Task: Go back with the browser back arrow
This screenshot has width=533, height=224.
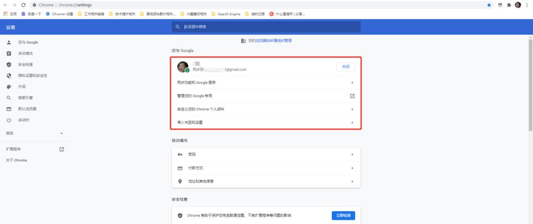Action: click(x=6, y=5)
